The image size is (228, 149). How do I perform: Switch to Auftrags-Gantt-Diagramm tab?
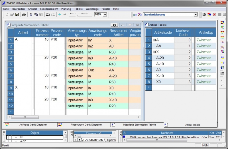coord(31,125)
